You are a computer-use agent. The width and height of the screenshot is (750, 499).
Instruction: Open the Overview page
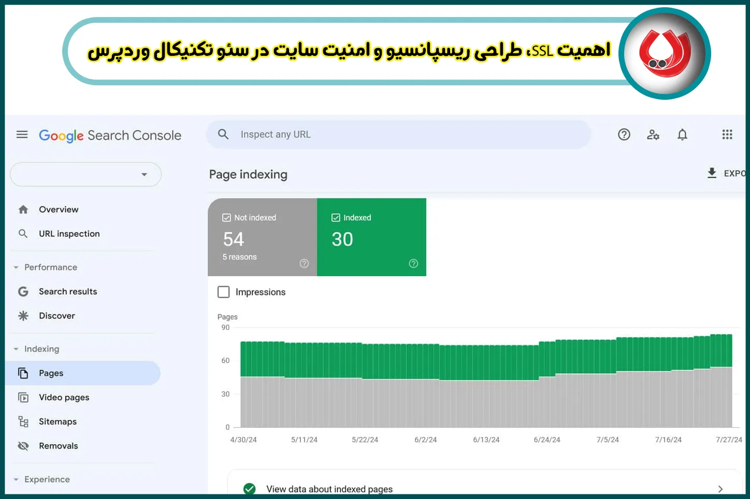[59, 209]
